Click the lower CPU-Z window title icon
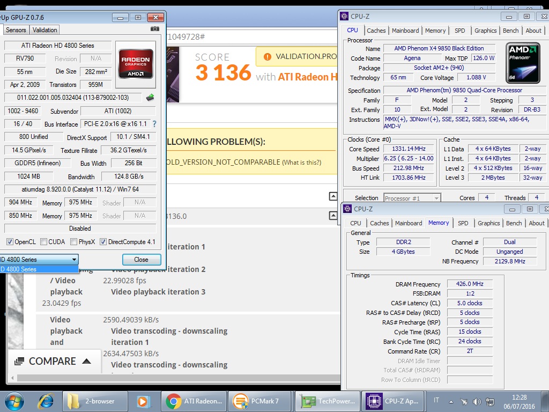Viewport: 549px width, 412px height. click(x=347, y=209)
